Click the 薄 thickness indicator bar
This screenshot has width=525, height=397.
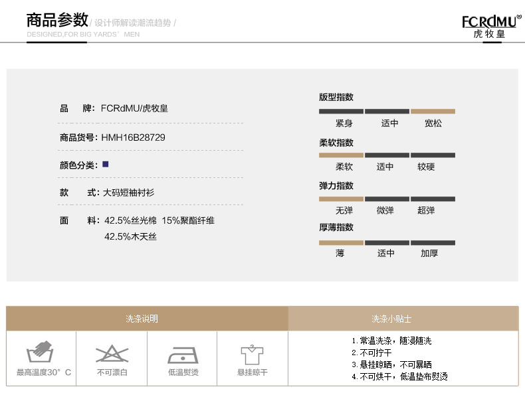pos(341,242)
